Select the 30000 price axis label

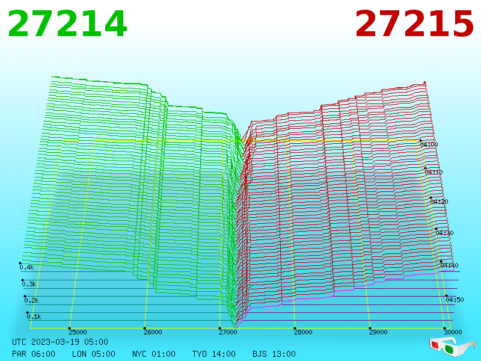(453, 332)
